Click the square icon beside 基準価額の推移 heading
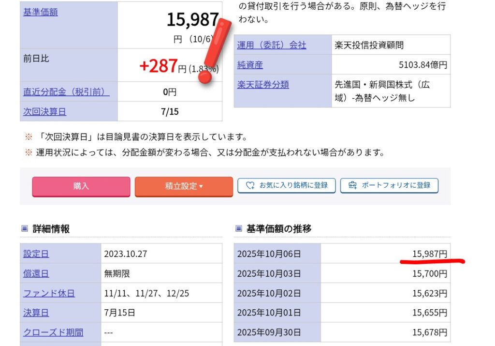The height and width of the screenshot is (346, 495). pyautogui.click(x=239, y=229)
